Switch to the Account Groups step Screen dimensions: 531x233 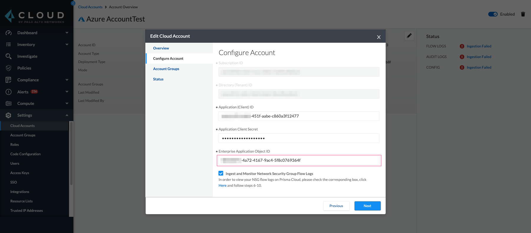point(166,69)
